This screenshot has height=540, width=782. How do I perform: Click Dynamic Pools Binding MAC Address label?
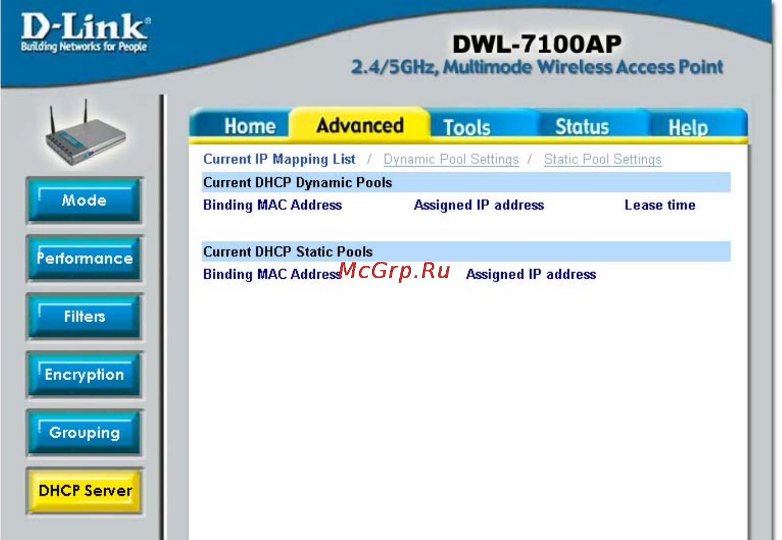[272, 205]
